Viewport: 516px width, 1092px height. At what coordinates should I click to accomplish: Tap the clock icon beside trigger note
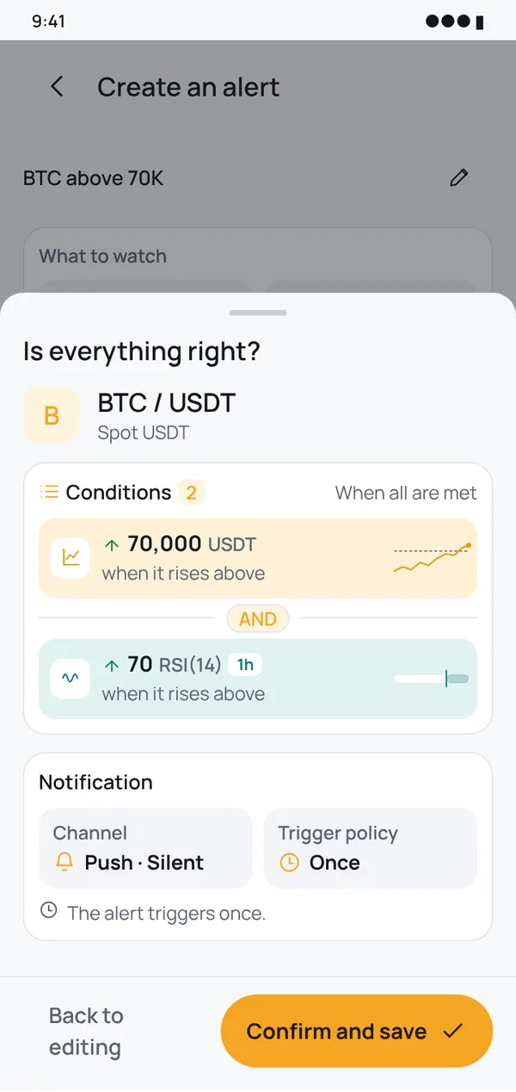tap(49, 912)
